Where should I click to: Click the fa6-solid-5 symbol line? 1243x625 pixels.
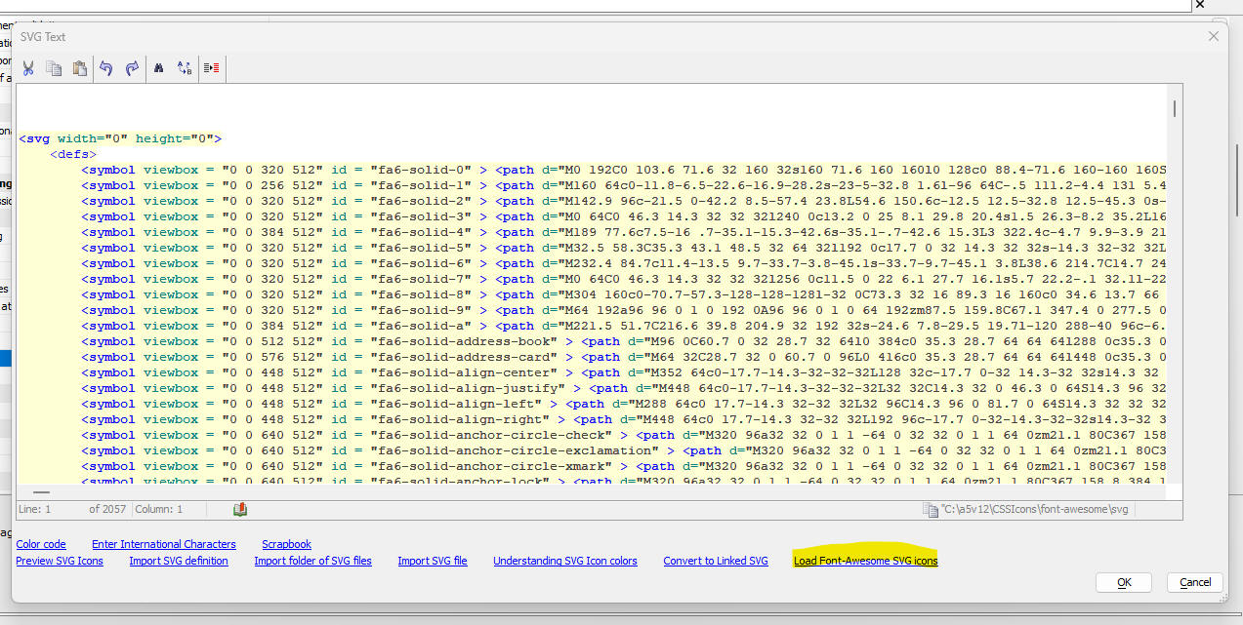(x=624, y=248)
